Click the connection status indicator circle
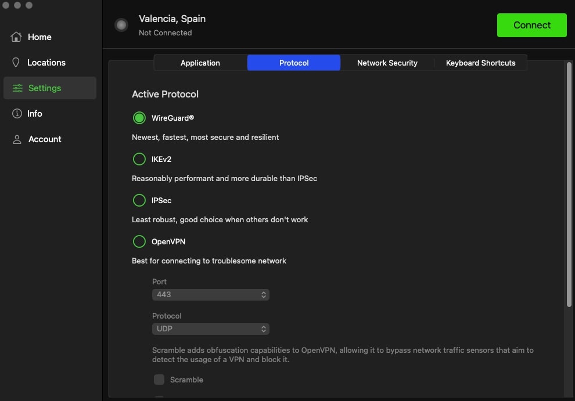Screen dimensions: 575x401 (121, 25)
